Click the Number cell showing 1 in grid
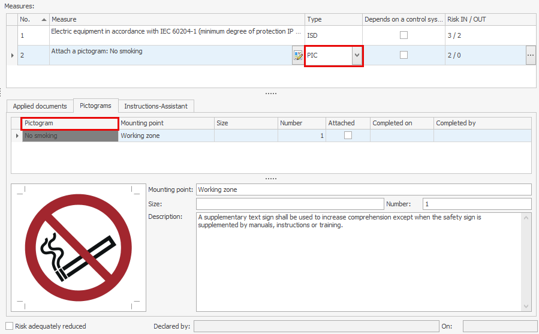539x334 pixels. click(302, 136)
